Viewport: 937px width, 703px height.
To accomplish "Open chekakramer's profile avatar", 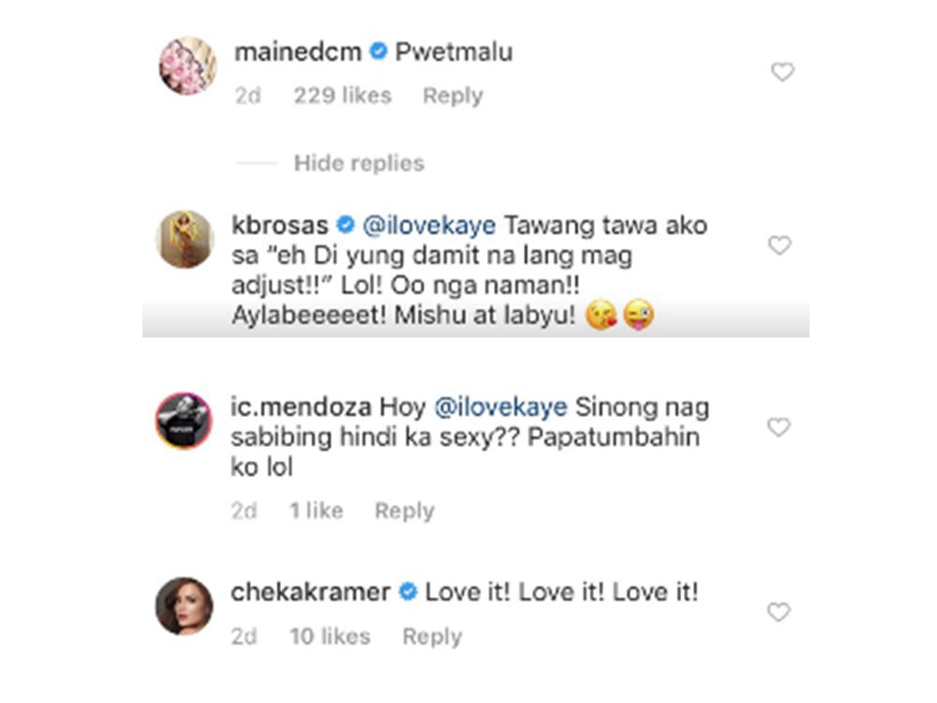I will tap(185, 606).
